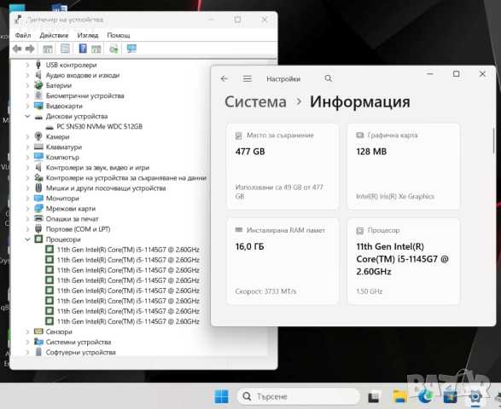Click Scan for hardware changes monitor icon

pyautogui.click(x=131, y=49)
